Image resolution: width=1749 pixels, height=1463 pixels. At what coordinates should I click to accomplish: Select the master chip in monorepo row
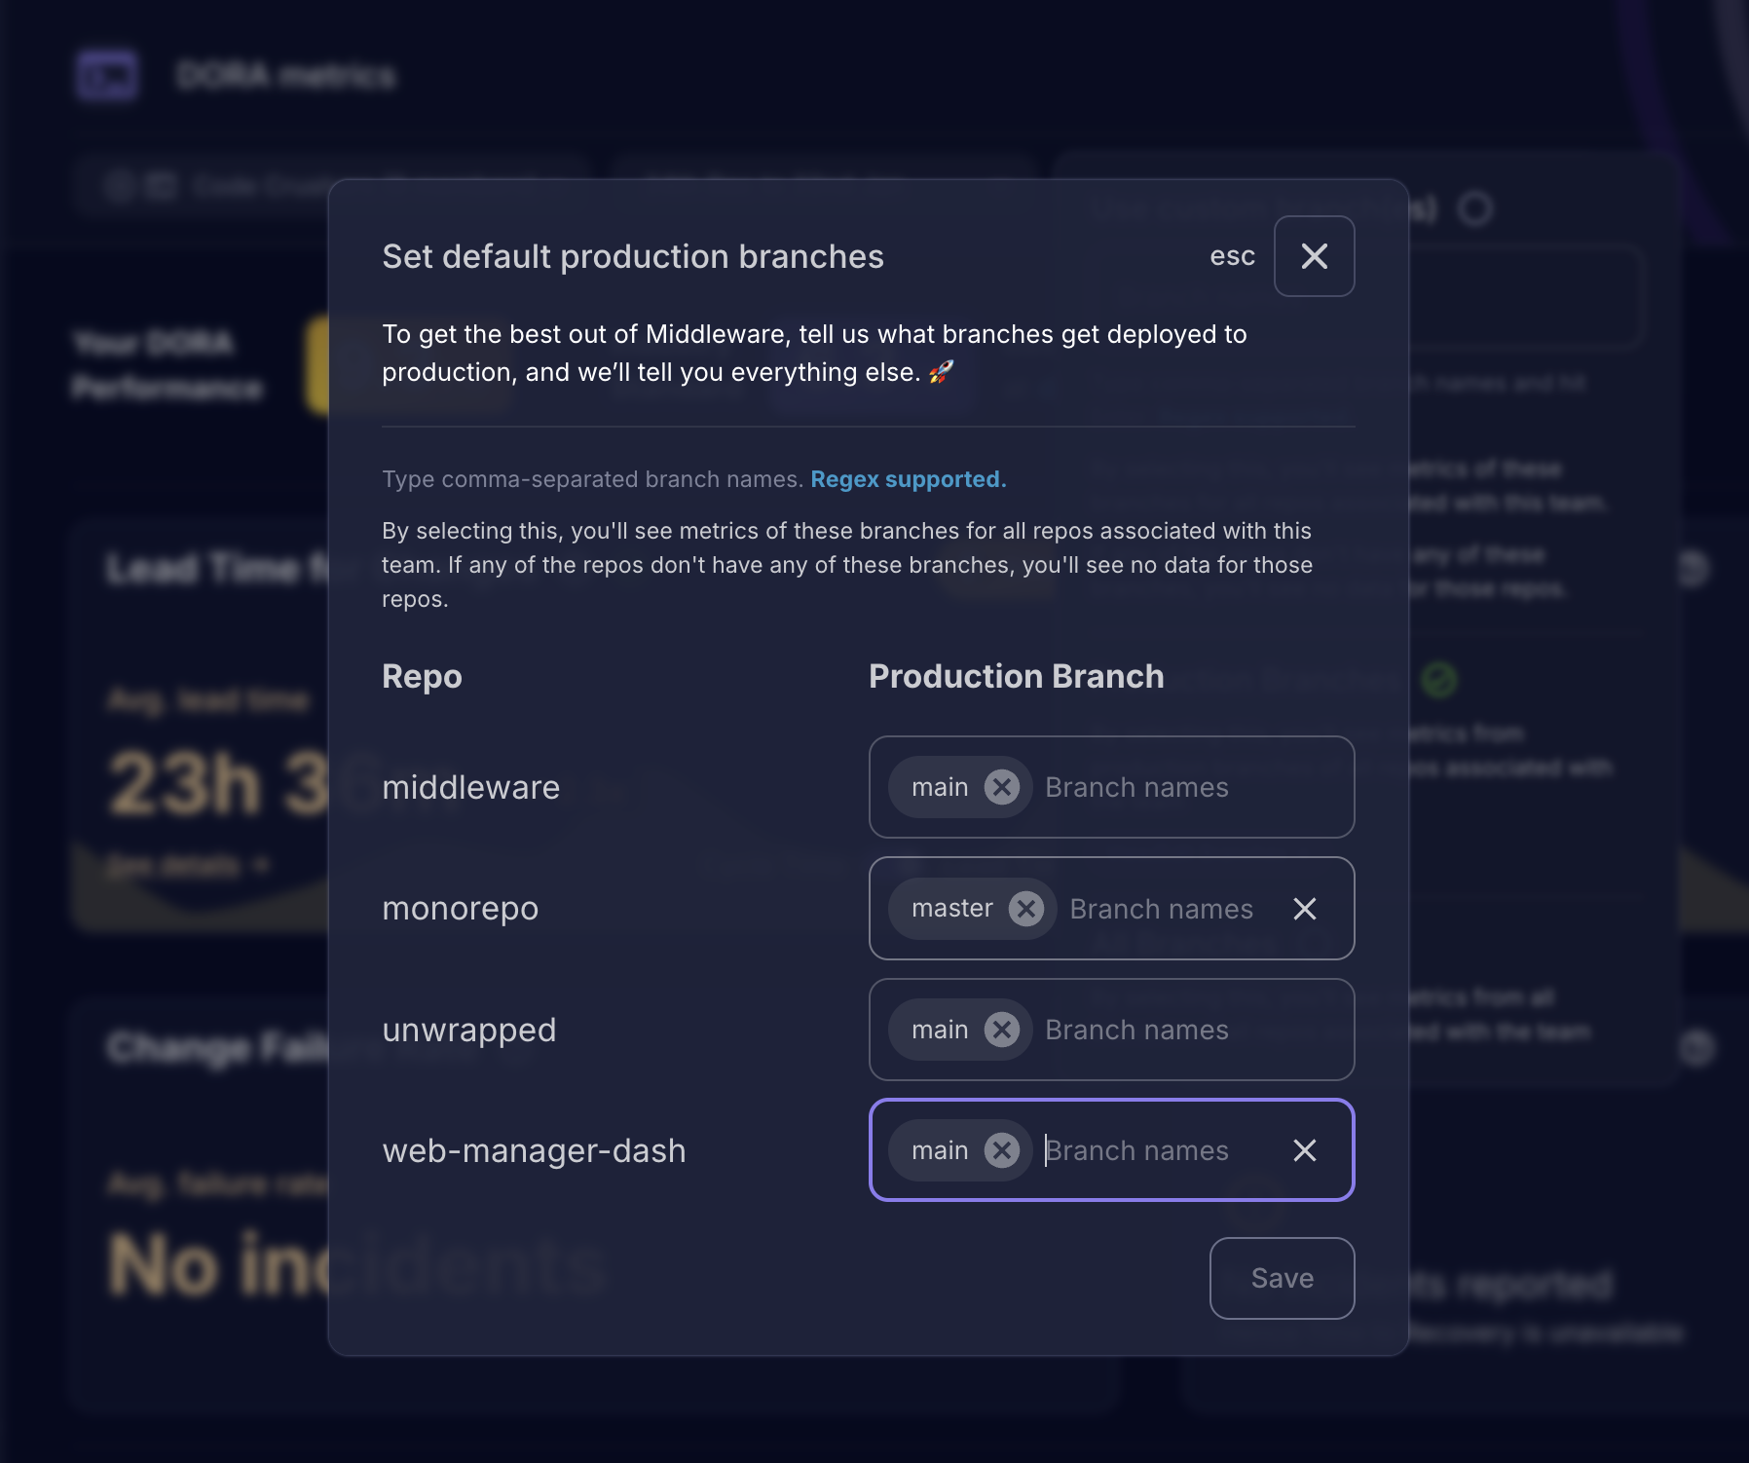(x=951, y=909)
